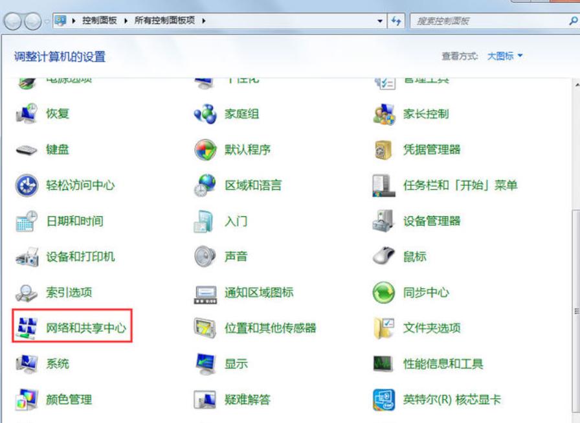The height and width of the screenshot is (423, 580).
Task: Open the 键盘 keyboard icon
Action: pos(27,150)
